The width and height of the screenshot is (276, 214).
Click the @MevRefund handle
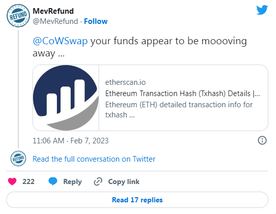tap(55, 21)
